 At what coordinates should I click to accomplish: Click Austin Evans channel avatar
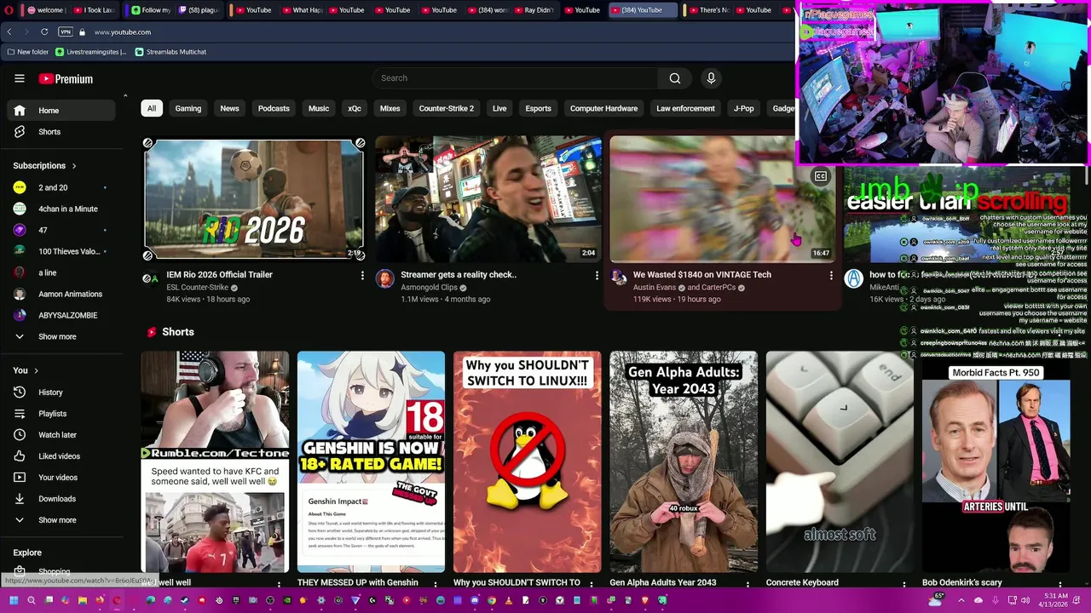click(619, 278)
